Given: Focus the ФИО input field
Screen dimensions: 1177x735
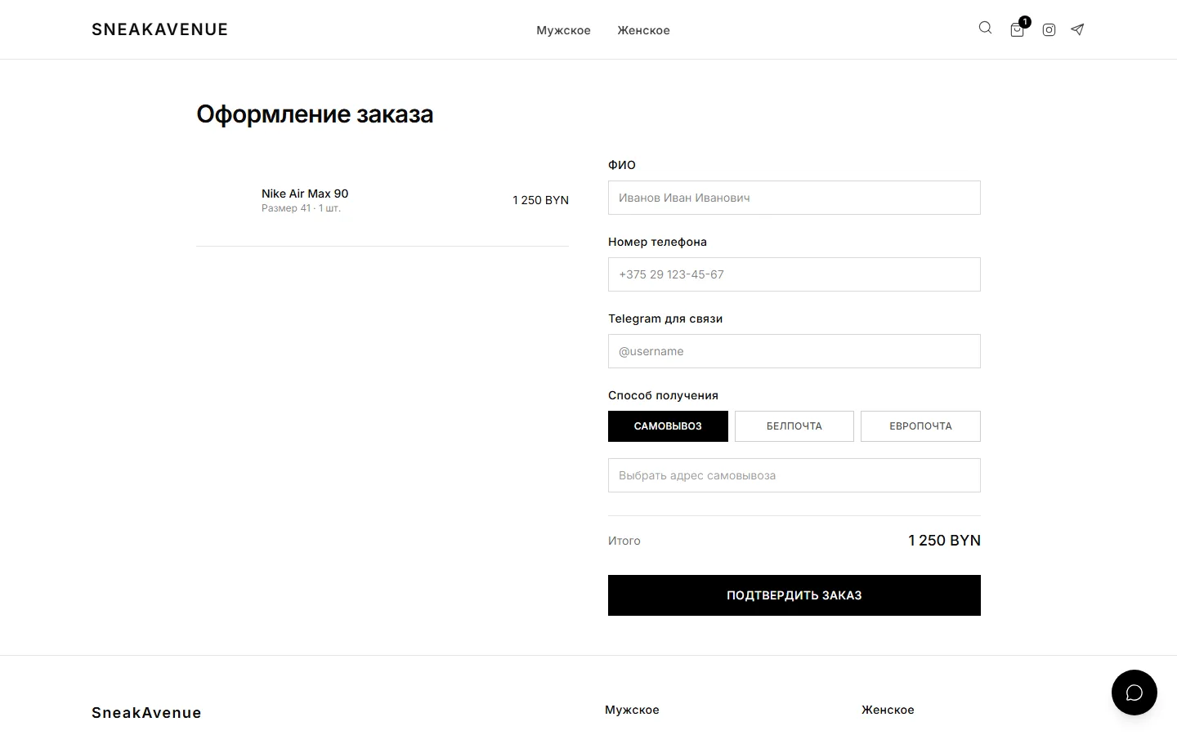Looking at the screenshot, I should pos(794,198).
